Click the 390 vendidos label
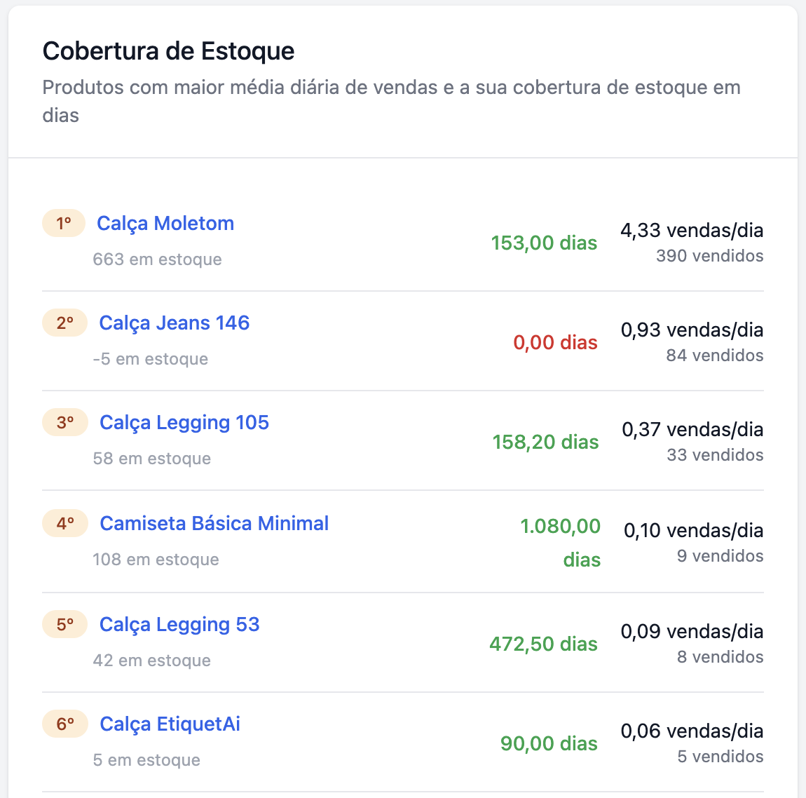 pos(709,256)
